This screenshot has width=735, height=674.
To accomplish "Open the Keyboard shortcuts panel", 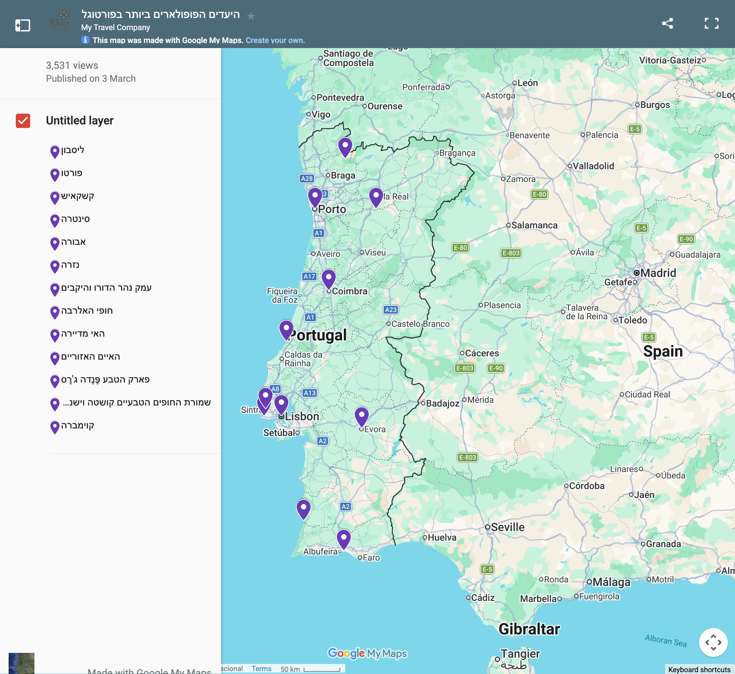I will click(x=700, y=669).
